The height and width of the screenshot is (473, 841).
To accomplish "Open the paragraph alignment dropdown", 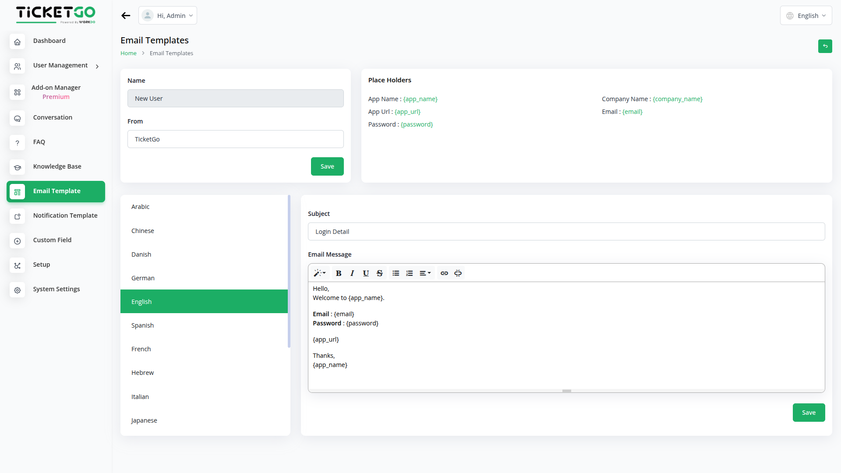I will (x=425, y=273).
